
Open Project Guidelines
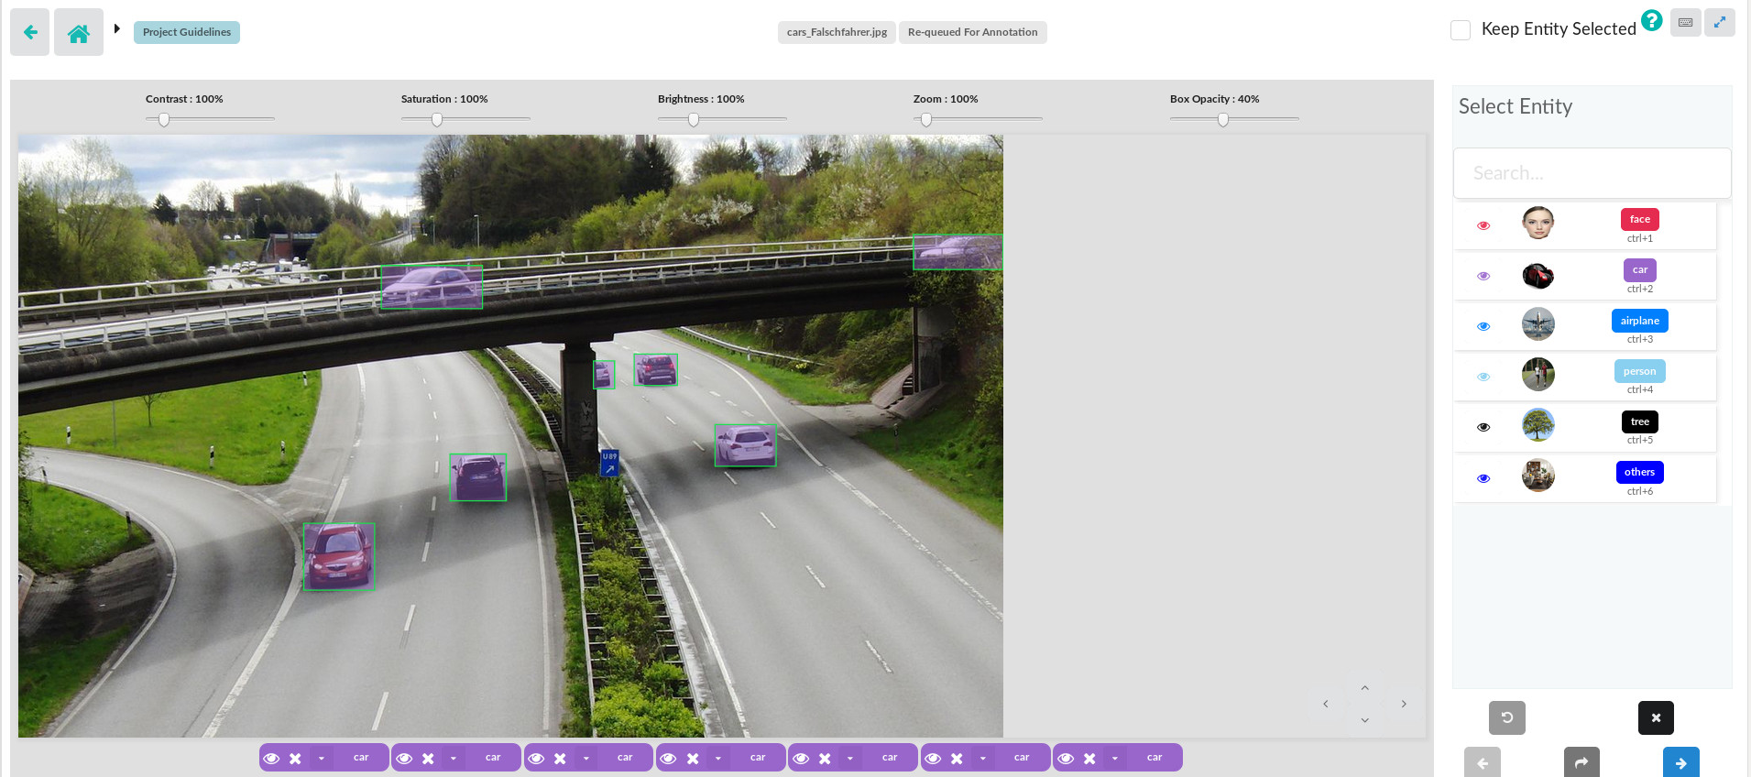(187, 32)
